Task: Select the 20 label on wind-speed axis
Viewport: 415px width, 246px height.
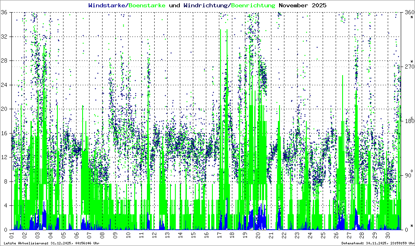Action: tap(4, 109)
